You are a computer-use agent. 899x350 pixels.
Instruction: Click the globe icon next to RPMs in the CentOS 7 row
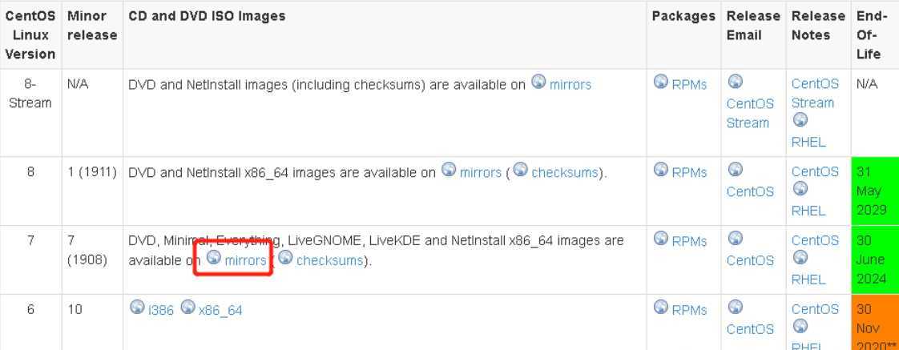660,239
